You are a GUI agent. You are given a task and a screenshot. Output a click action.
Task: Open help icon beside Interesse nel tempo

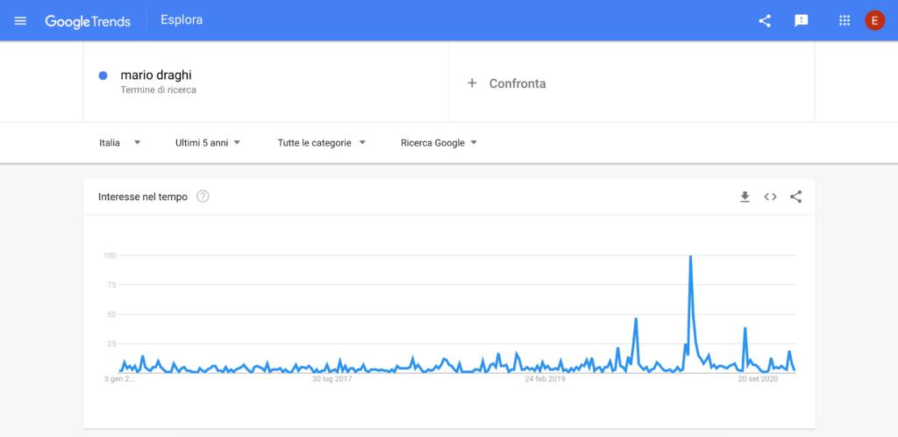click(x=203, y=197)
